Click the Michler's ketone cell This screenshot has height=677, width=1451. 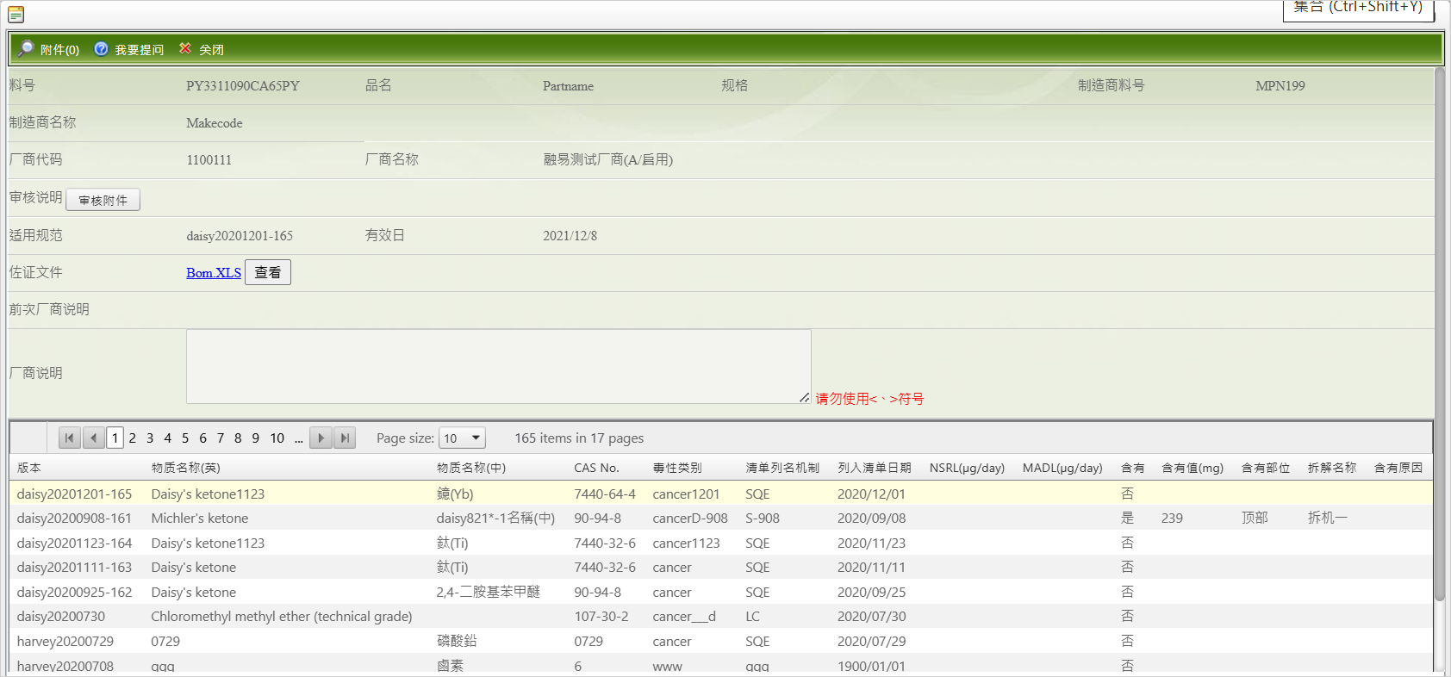pos(200,518)
